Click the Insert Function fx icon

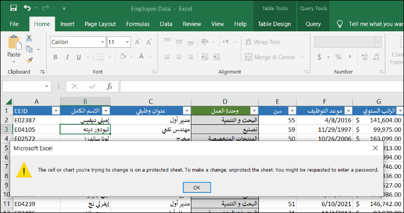point(110,86)
